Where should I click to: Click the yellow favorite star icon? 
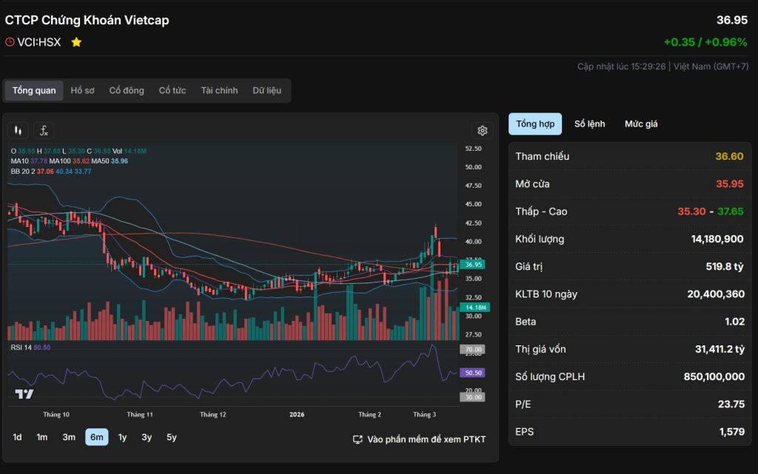click(76, 42)
